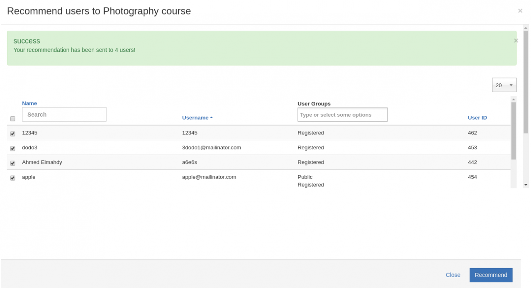531x288 pixels.
Task: Uncheck the checkbox for dodo3
Action: click(12, 148)
